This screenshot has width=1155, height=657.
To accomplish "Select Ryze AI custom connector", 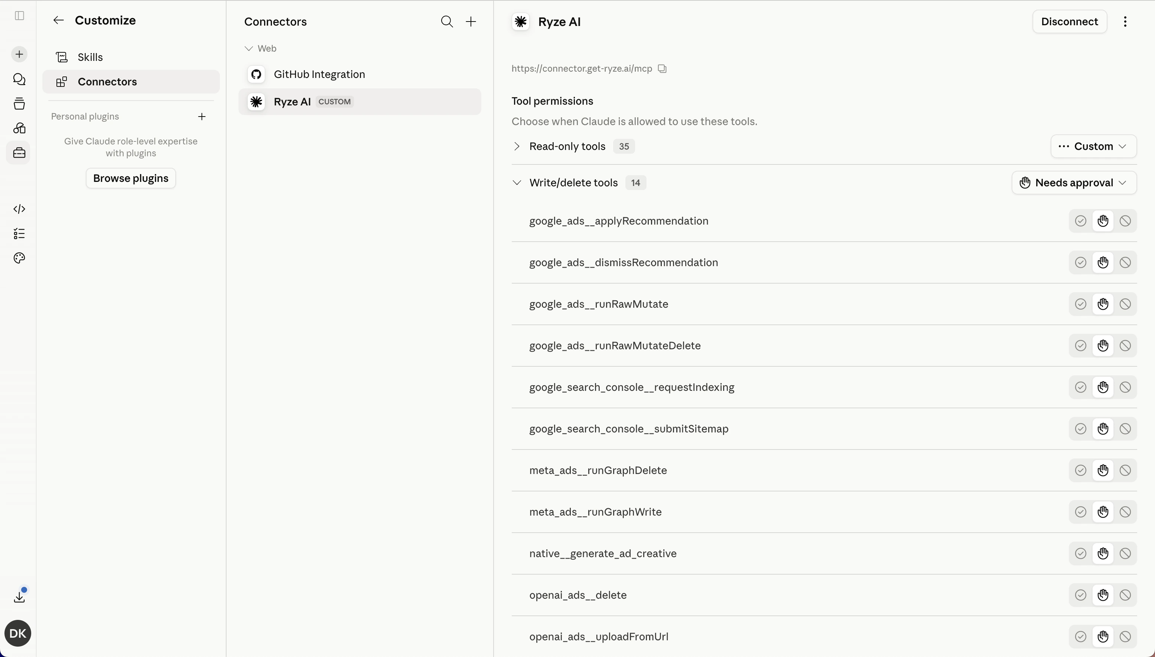I will click(x=360, y=102).
